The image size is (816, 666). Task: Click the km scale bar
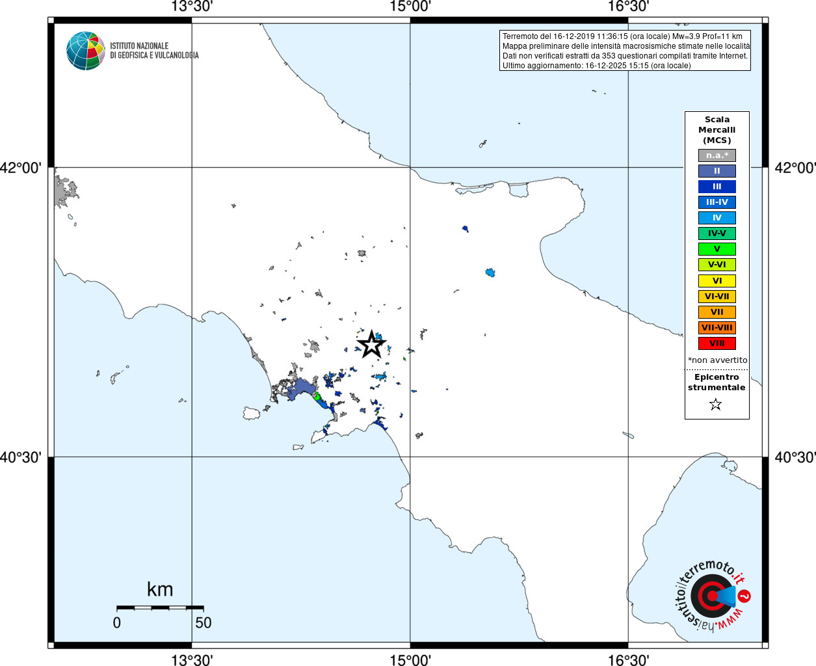(x=160, y=607)
